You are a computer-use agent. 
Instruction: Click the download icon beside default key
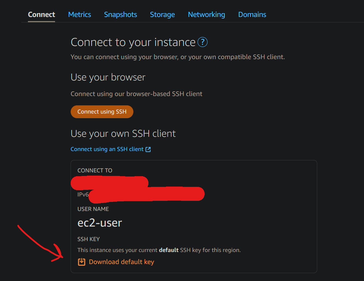pos(82,262)
